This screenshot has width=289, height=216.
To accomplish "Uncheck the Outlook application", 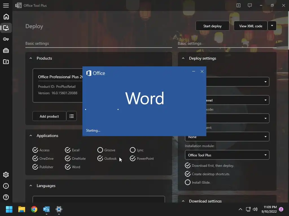I will [x=107, y=159].
